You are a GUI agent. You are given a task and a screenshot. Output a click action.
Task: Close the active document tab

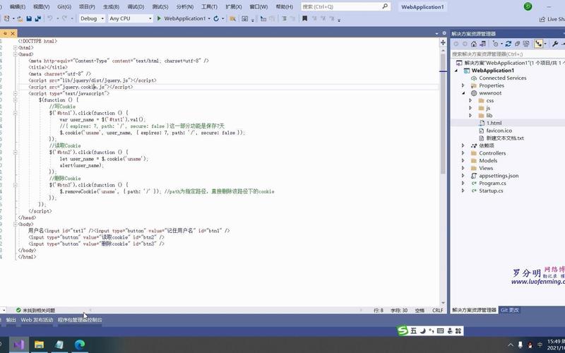pos(13,33)
